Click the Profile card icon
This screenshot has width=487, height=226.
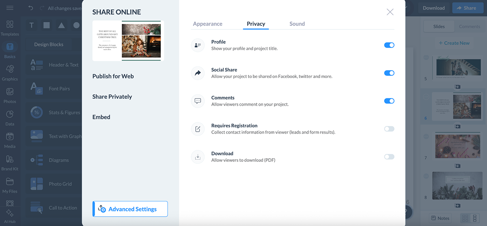click(198, 46)
